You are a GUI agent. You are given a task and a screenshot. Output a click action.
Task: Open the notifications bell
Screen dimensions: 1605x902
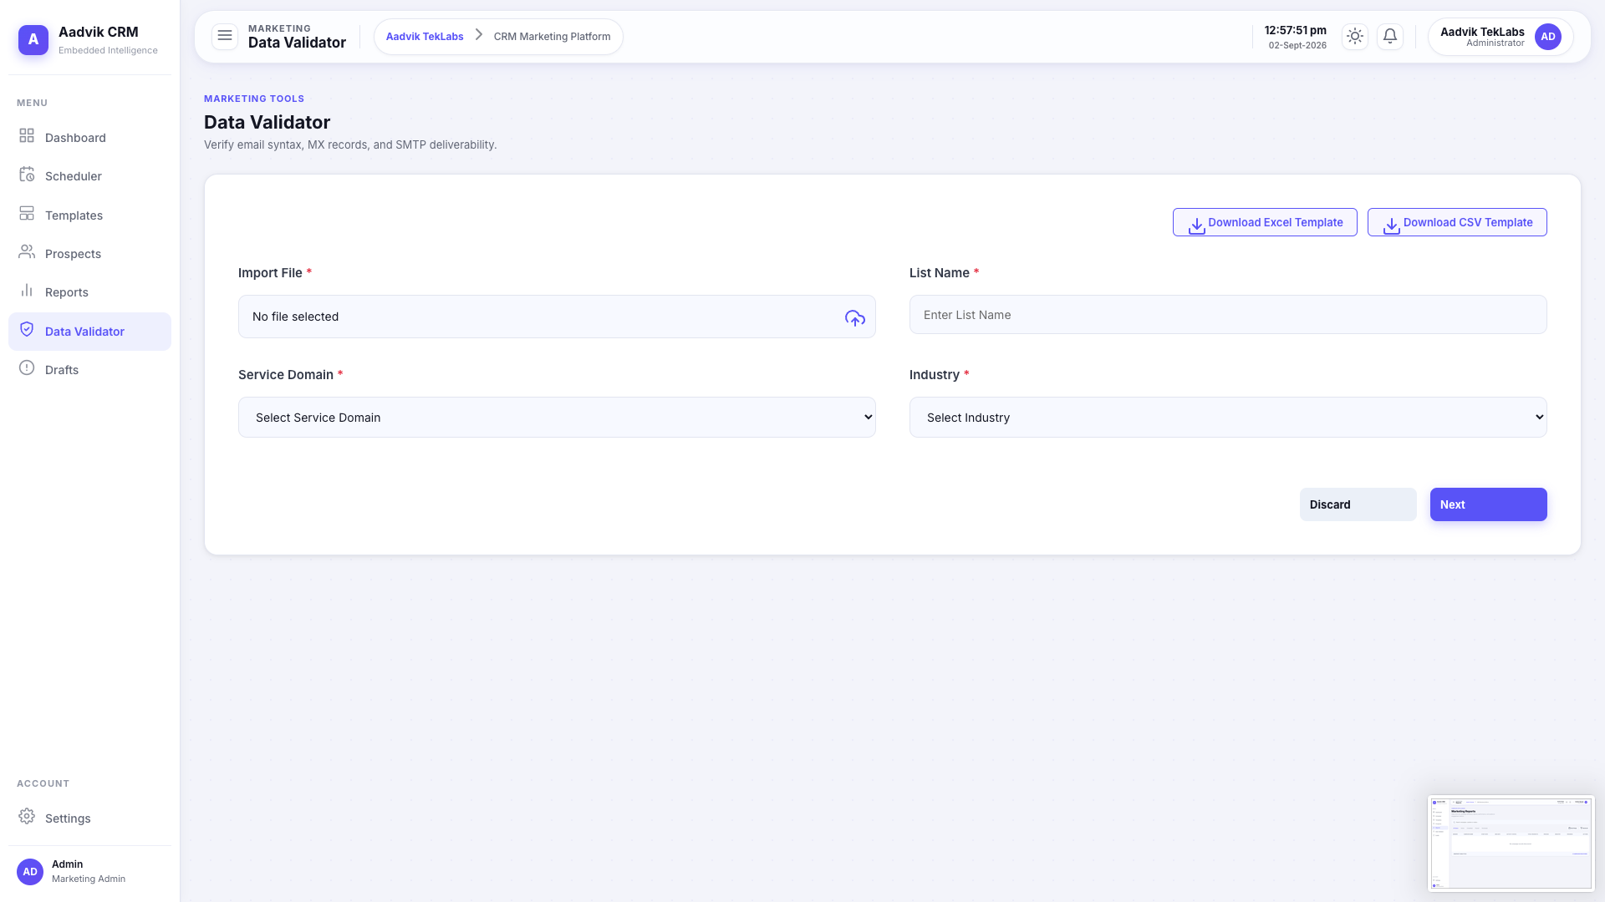[1390, 37]
